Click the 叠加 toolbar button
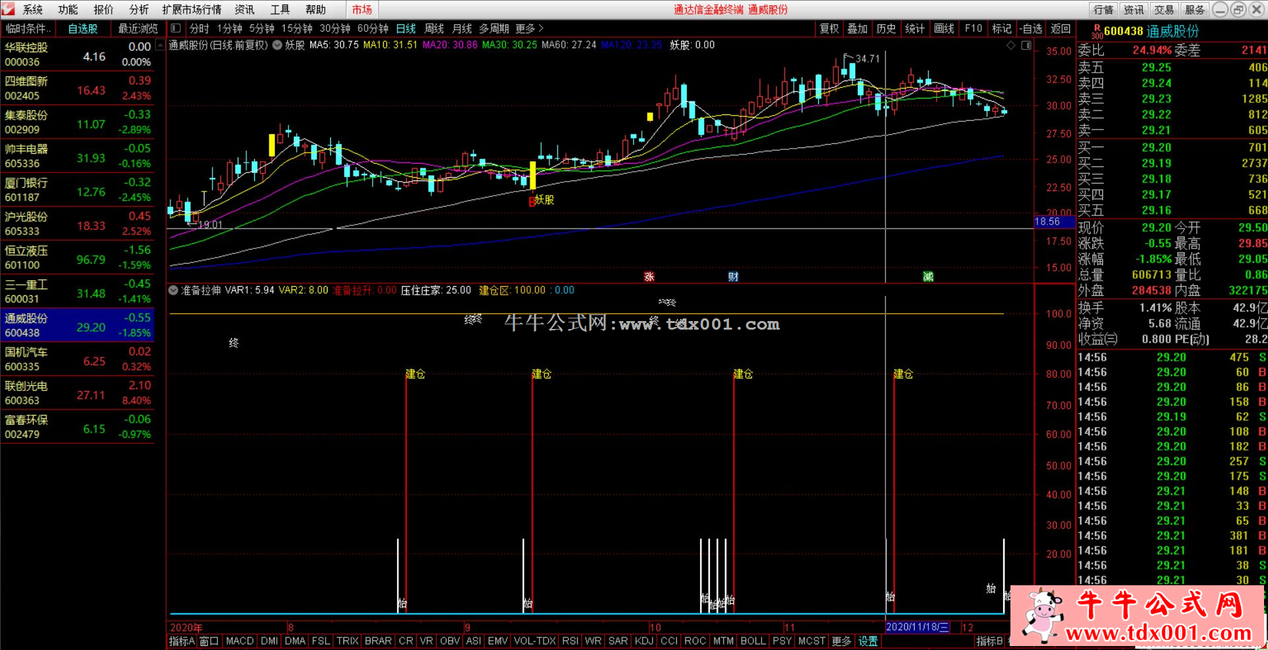Screen dimensions: 1268x650 point(857,28)
